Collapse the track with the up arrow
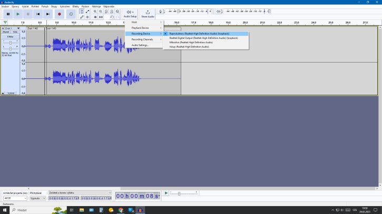The width and height of the screenshot is (382, 214). [x=3, y=93]
